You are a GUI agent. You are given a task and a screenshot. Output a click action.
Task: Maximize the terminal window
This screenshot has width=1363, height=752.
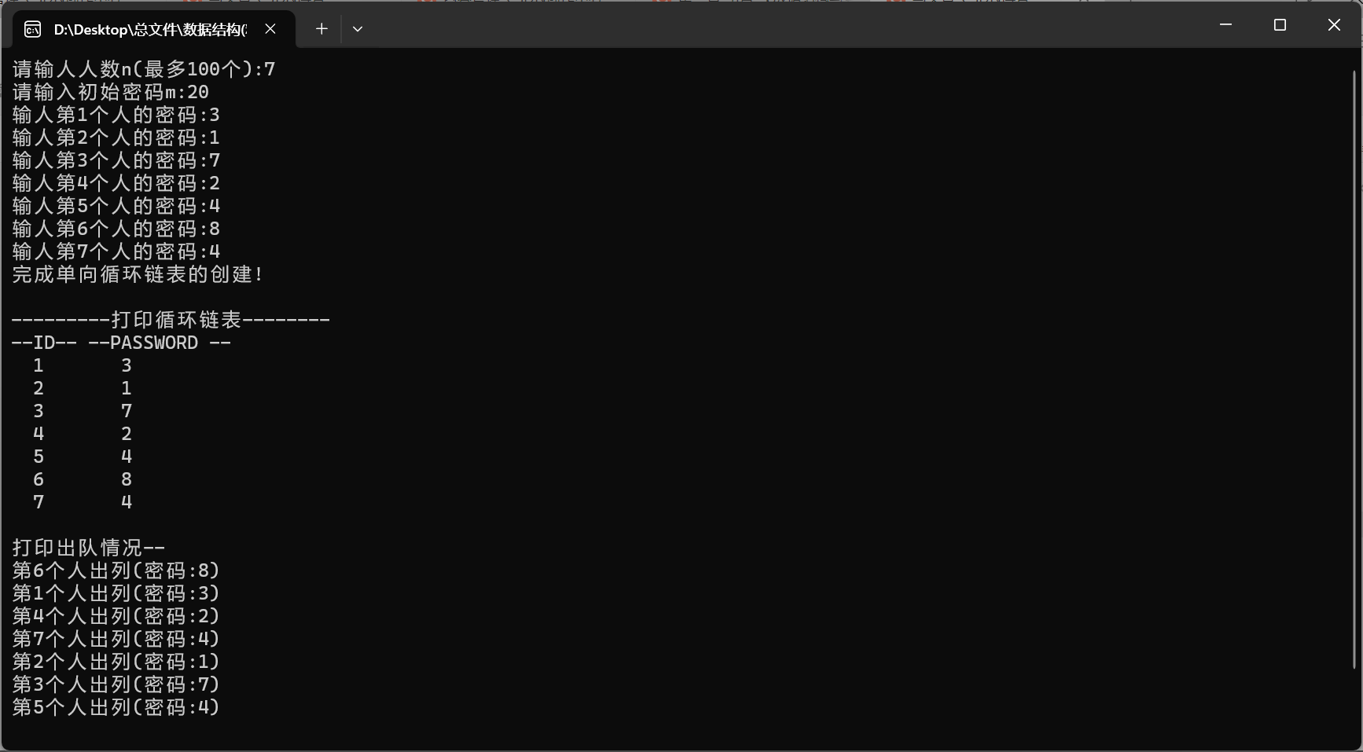click(x=1280, y=25)
